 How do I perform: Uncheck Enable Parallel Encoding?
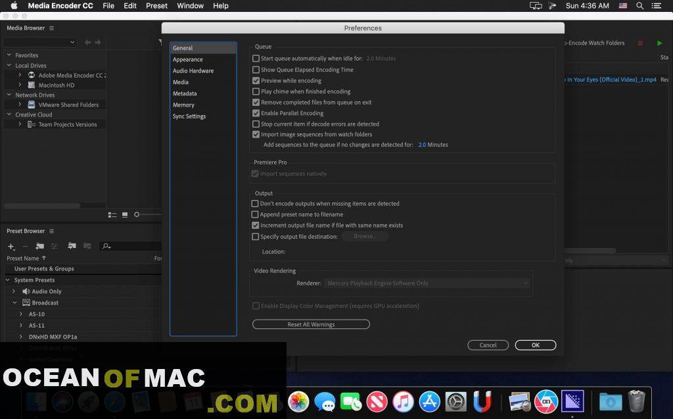tap(256, 113)
